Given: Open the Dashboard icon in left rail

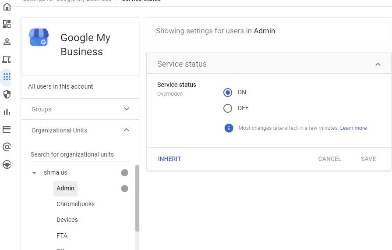Looking at the screenshot, I should (7, 24).
